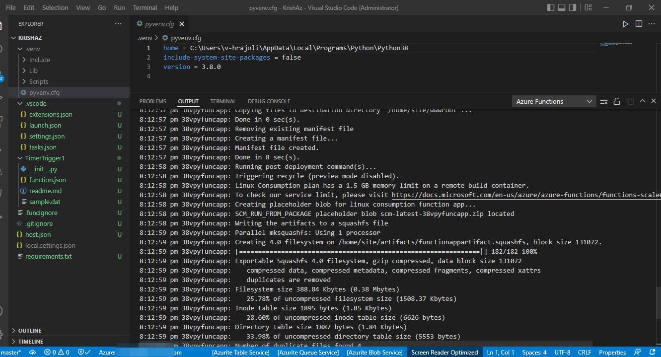This screenshot has width=661, height=357.
Task: Toggle the primary side bar layout icon
Action: [x=550, y=7]
